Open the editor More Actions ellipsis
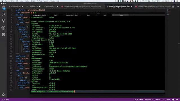Image resolution: width=180 pixels, height=101 pixels. (x=177, y=7)
